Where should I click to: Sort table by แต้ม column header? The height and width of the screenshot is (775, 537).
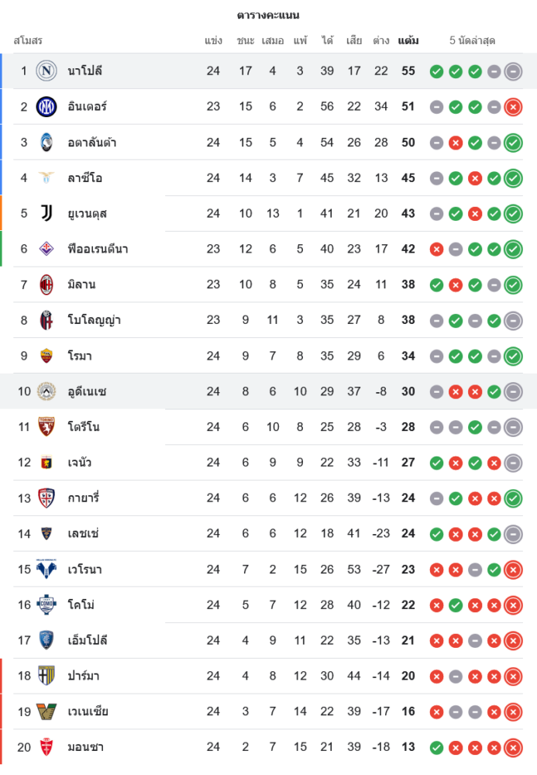(x=408, y=40)
